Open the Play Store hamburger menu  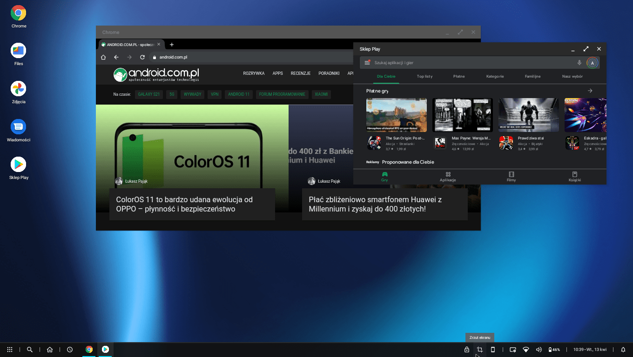pyautogui.click(x=367, y=63)
